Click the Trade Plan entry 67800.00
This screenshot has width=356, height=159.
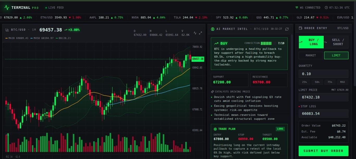pyautogui.click(x=221, y=139)
